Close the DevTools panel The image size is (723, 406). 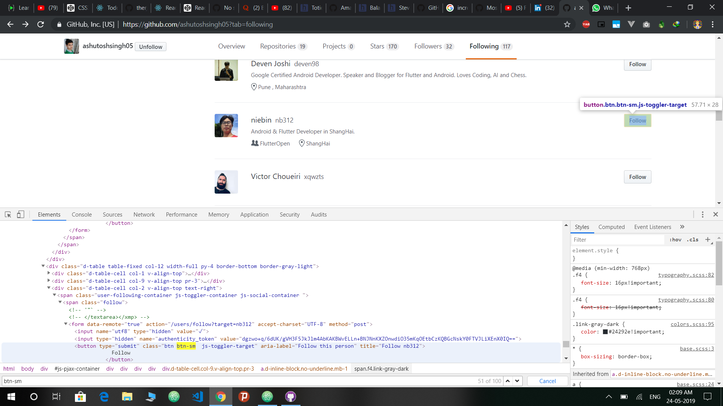pyautogui.click(x=715, y=214)
